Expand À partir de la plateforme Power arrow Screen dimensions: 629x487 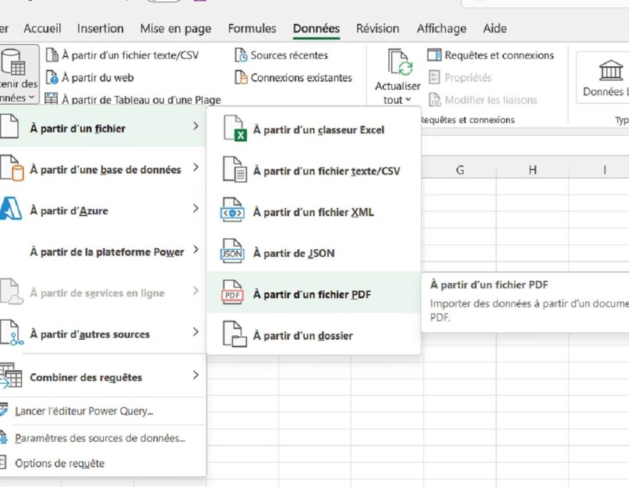(x=195, y=249)
